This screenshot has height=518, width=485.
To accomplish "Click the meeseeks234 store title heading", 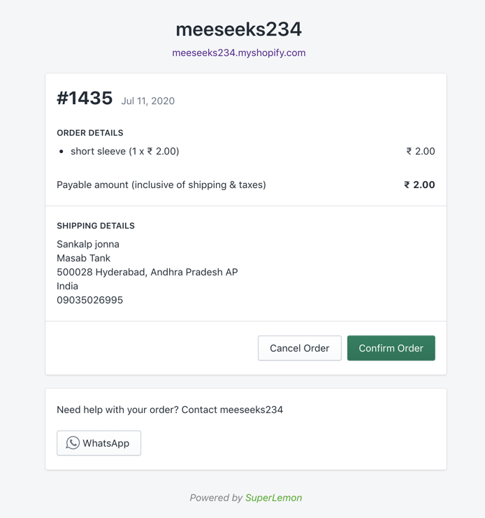I will click(x=239, y=29).
